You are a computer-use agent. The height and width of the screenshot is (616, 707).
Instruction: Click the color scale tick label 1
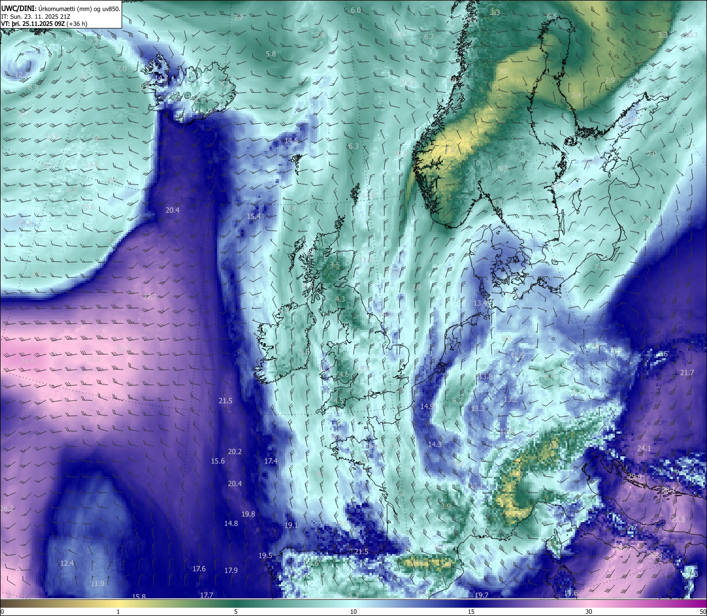pos(118,612)
